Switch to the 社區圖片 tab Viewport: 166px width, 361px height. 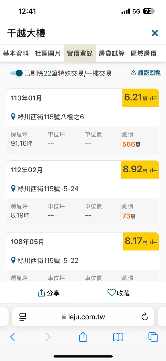coord(48,54)
